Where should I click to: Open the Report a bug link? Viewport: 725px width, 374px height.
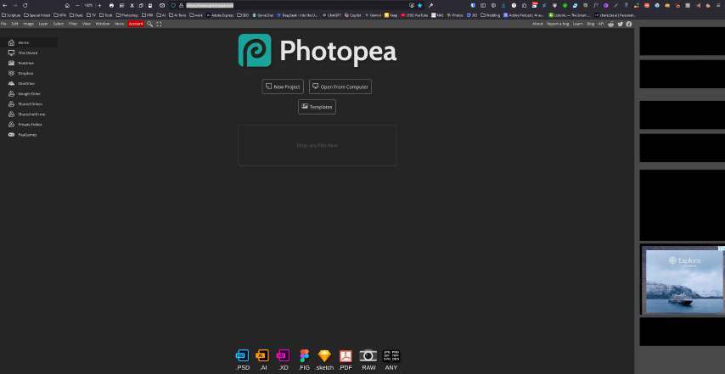point(558,24)
